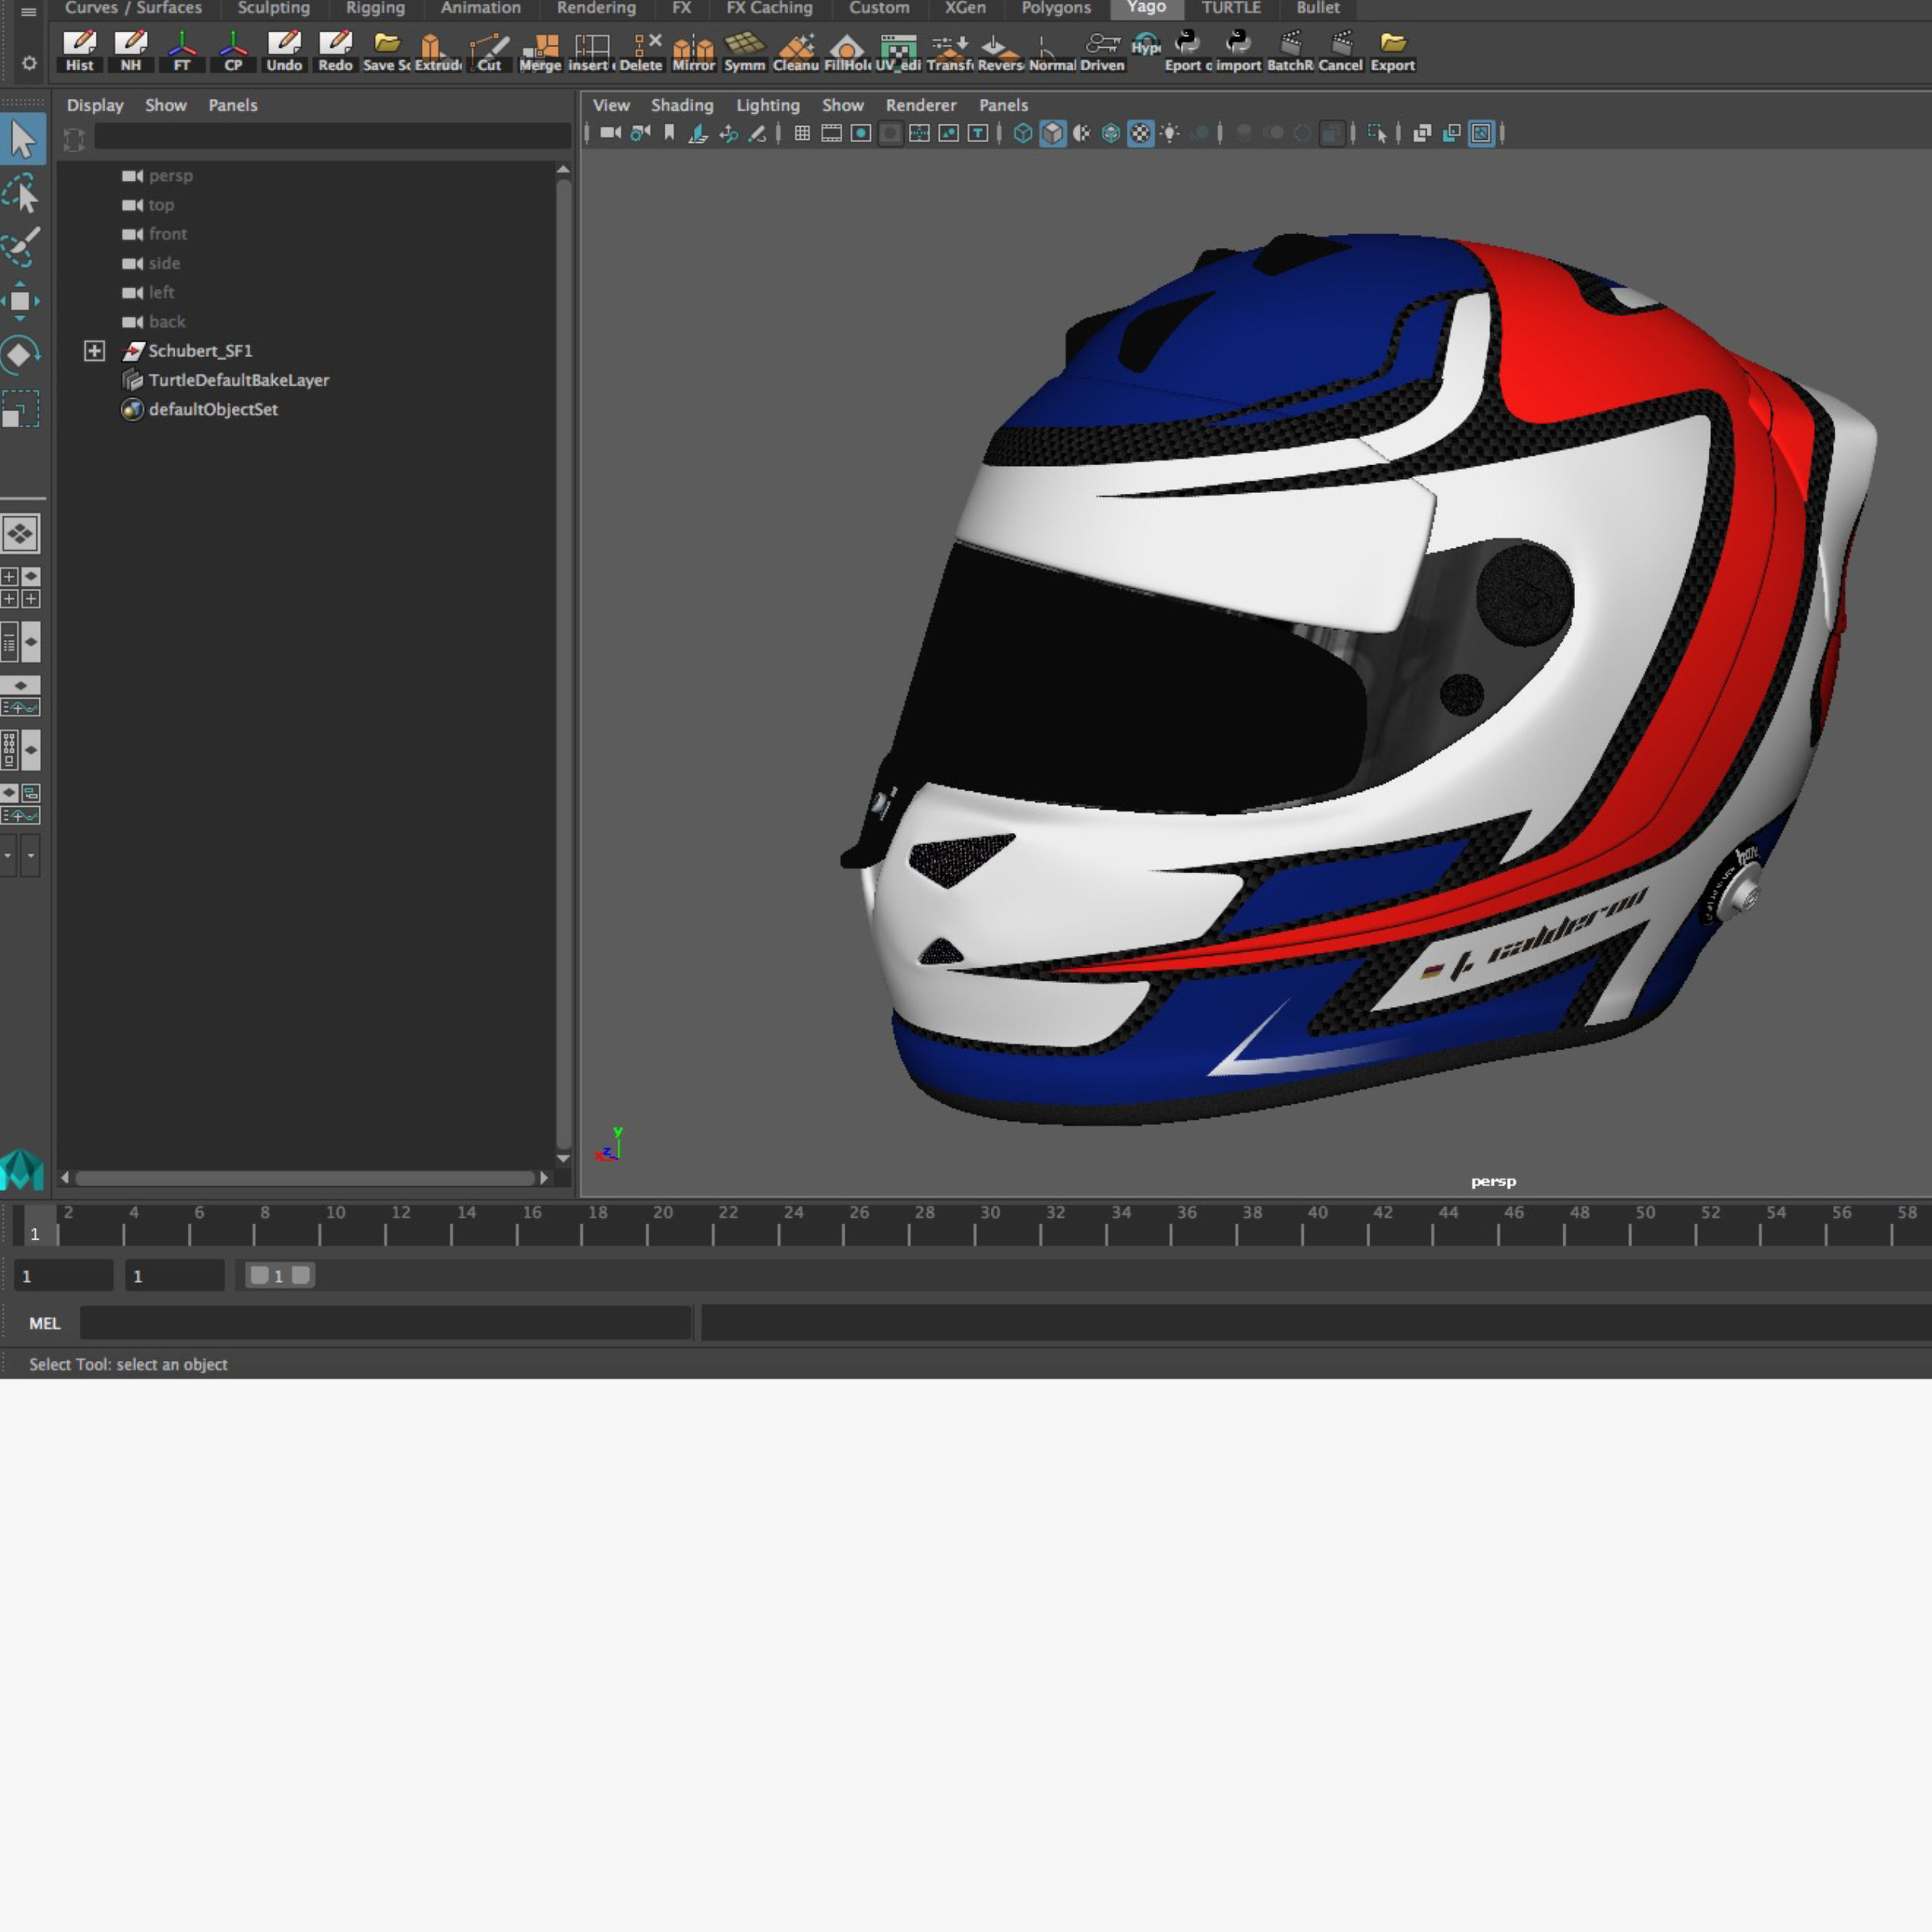This screenshot has height=1932, width=1932.
Task: Click the Image Plane viewport icon
Action: [x=699, y=133]
